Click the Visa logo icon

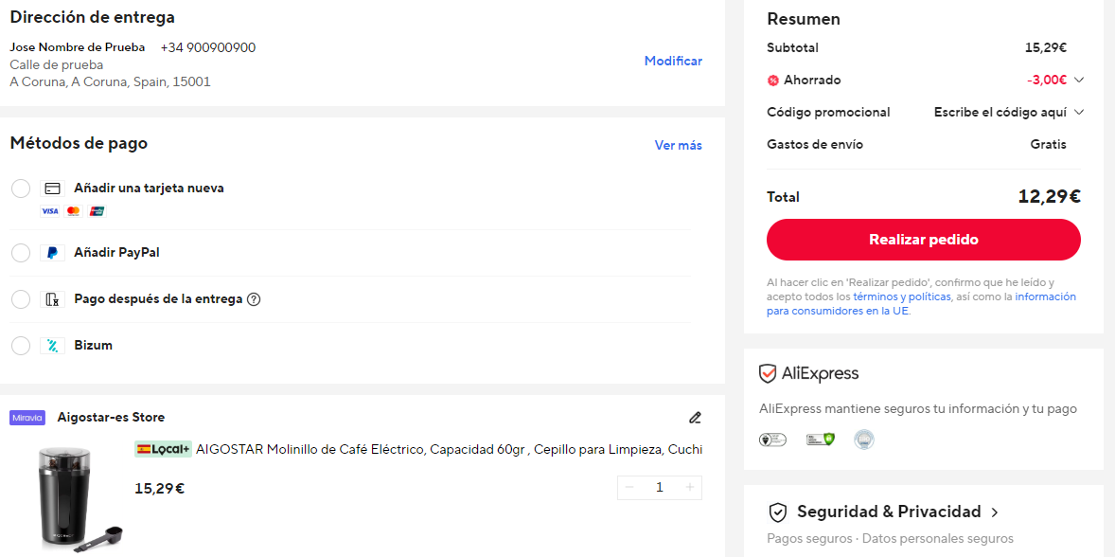50,211
